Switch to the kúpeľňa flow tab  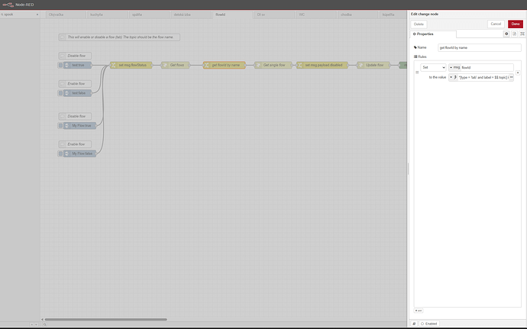coord(393,15)
